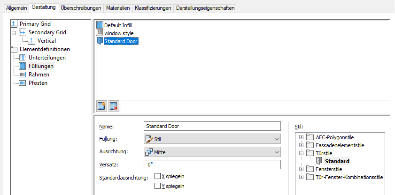395x195 pixels.
Task: Click the Standard Door icon in list
Action: [100, 41]
